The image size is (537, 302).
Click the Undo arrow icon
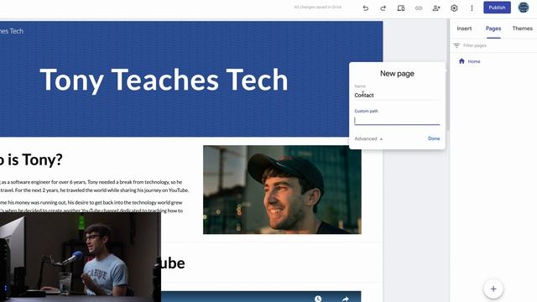[366, 8]
